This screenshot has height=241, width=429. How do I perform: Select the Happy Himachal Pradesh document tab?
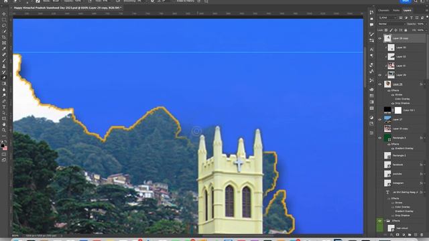tap(67, 8)
